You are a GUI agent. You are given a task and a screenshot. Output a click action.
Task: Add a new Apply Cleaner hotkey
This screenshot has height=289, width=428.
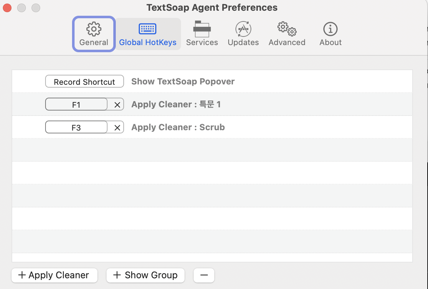tap(54, 275)
